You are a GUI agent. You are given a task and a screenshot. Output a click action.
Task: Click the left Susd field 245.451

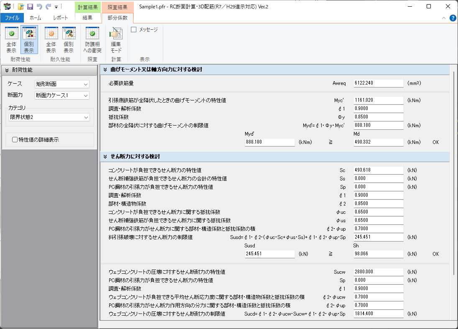(x=270, y=254)
